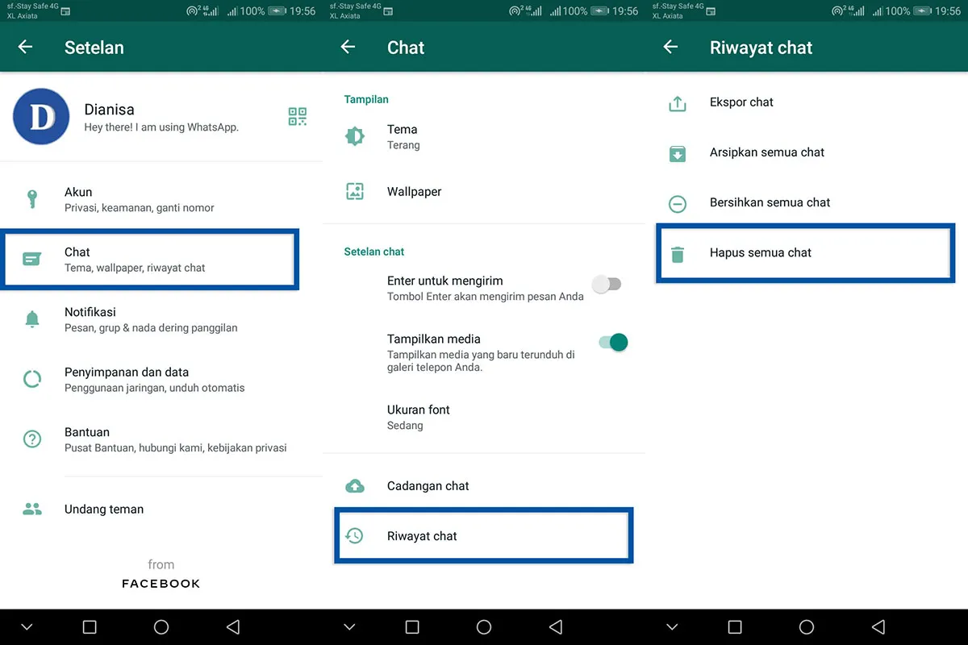
Task: Collapse keyboard using the down chevron
Action: coord(27,626)
